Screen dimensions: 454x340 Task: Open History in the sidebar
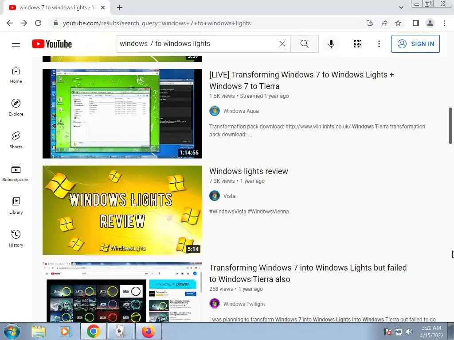[x=16, y=239]
